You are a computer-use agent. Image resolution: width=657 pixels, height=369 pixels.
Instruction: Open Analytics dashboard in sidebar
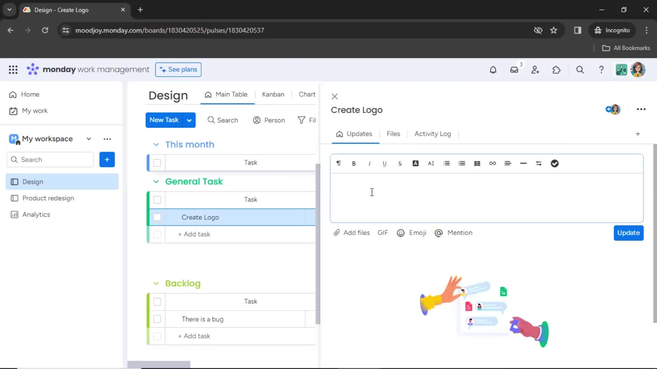tap(62, 215)
